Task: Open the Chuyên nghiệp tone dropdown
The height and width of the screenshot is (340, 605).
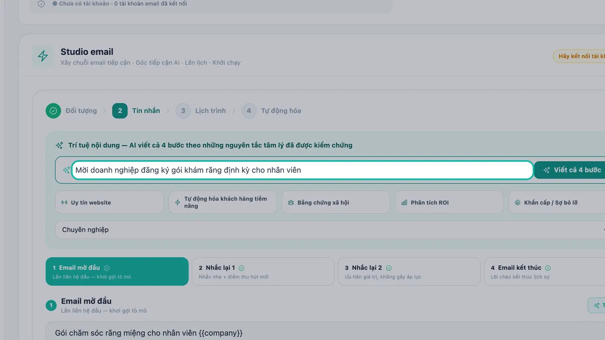Action: pos(330,230)
